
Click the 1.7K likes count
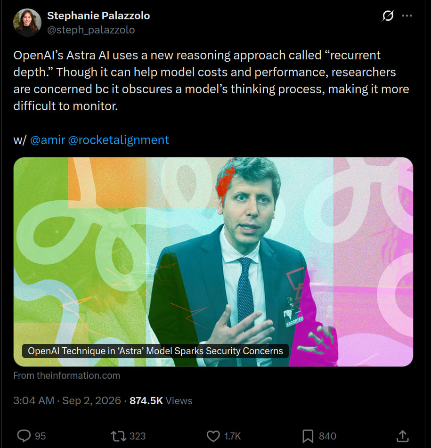click(233, 436)
